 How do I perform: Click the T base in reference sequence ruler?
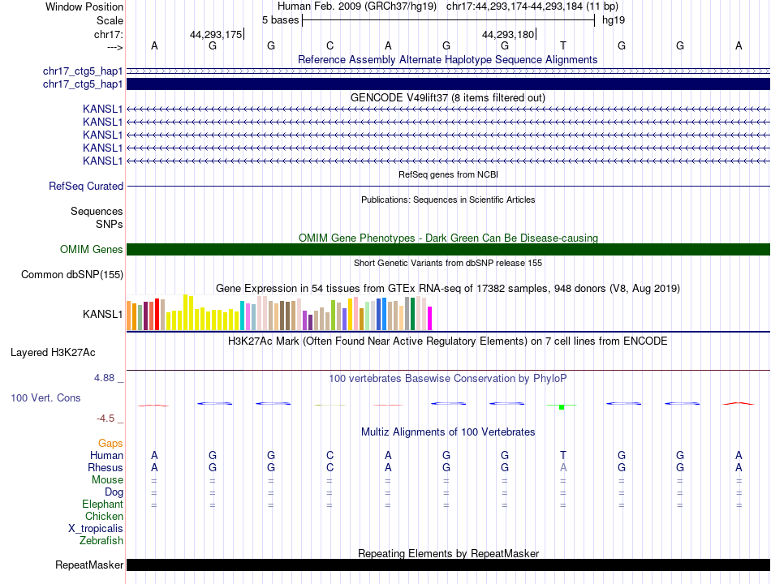563,46
